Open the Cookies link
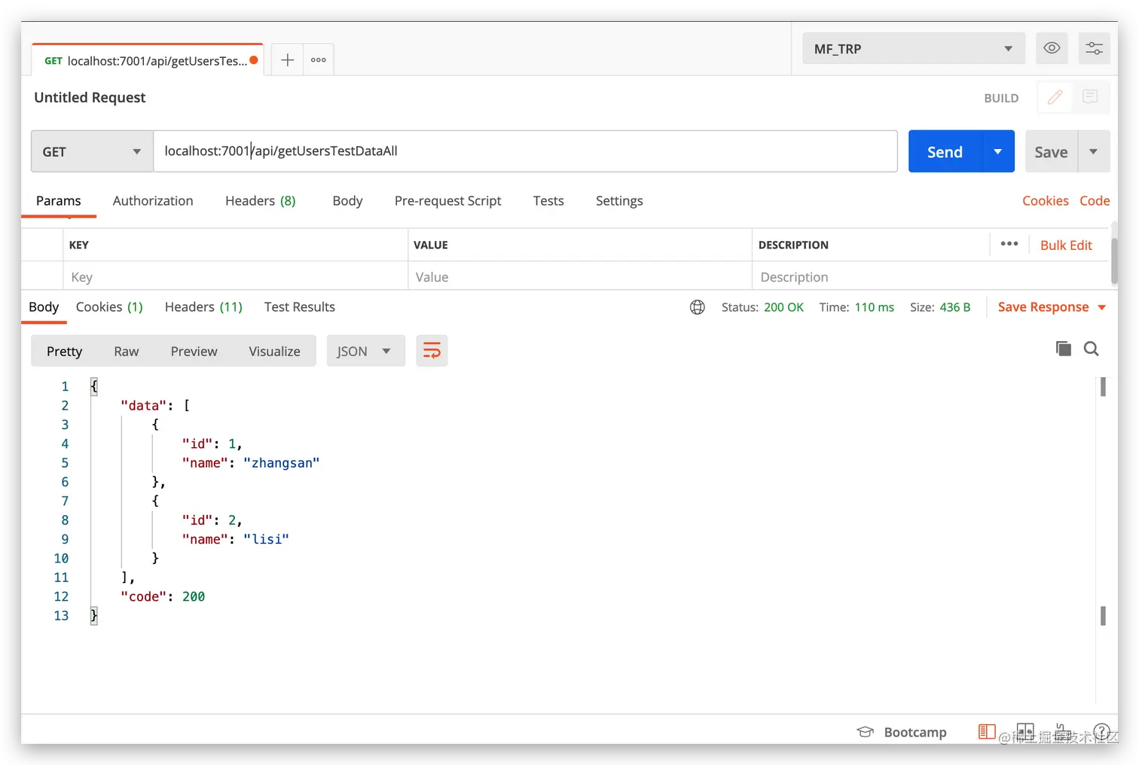The height and width of the screenshot is (765, 1139). tap(1045, 201)
